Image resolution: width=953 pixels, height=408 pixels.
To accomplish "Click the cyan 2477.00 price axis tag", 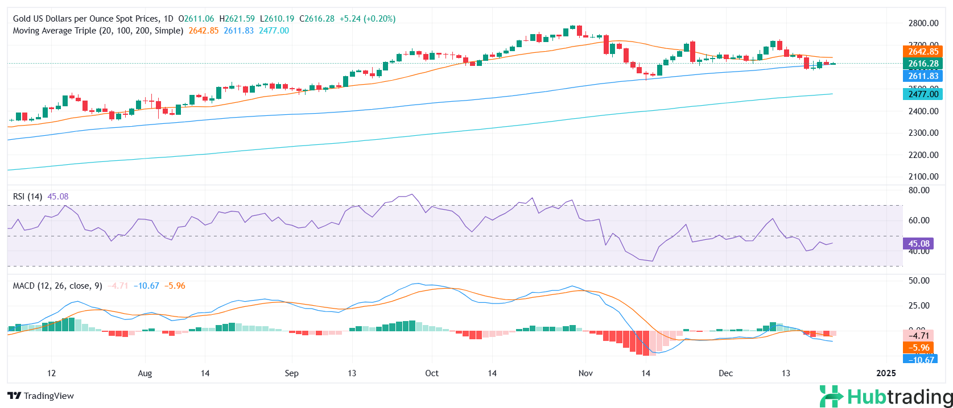I will [922, 94].
